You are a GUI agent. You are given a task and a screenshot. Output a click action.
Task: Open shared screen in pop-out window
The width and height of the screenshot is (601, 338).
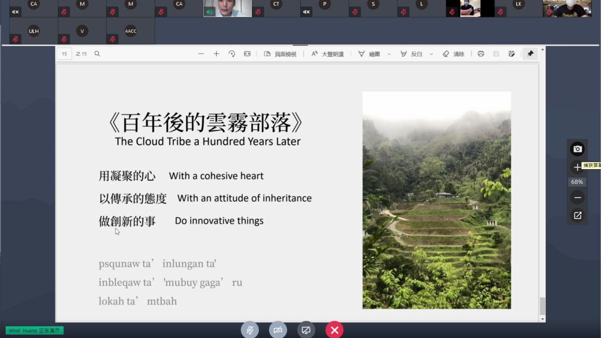[x=577, y=215]
